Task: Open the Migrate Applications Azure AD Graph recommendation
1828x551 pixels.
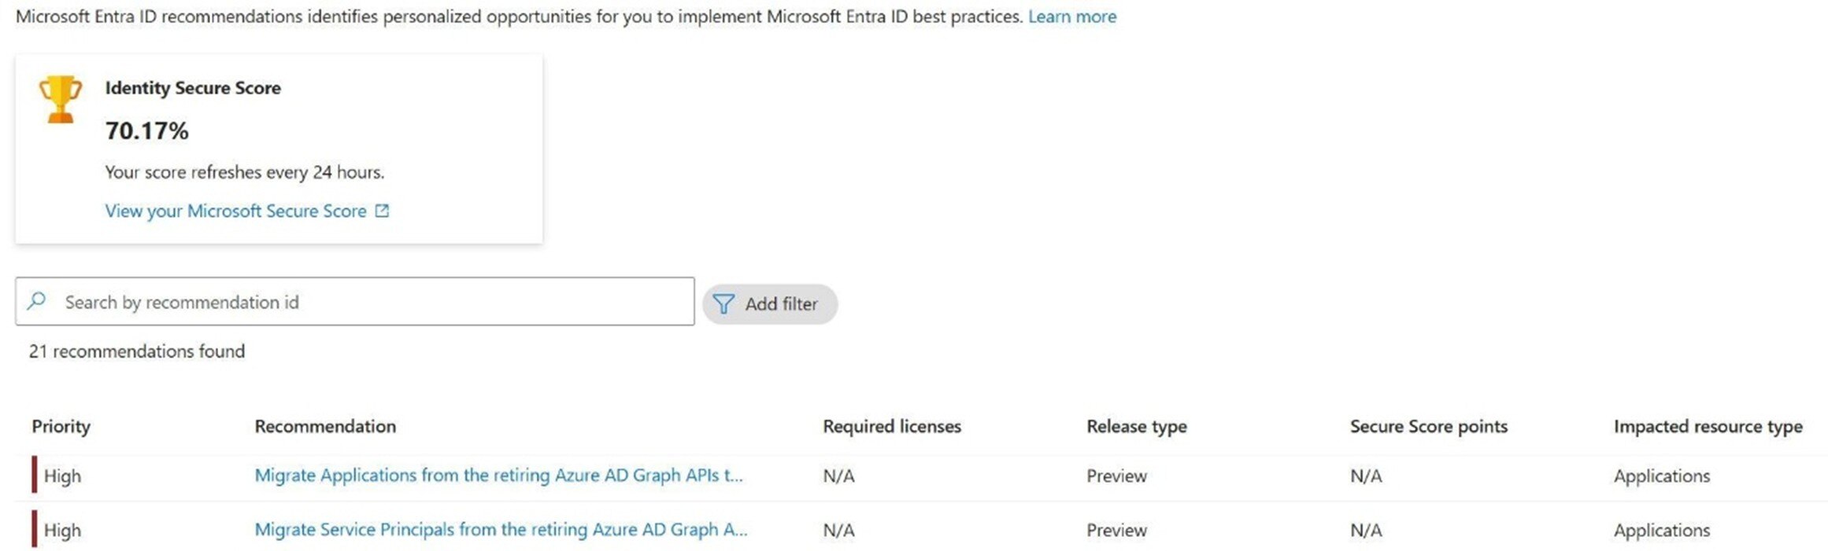Action: pyautogui.click(x=501, y=476)
